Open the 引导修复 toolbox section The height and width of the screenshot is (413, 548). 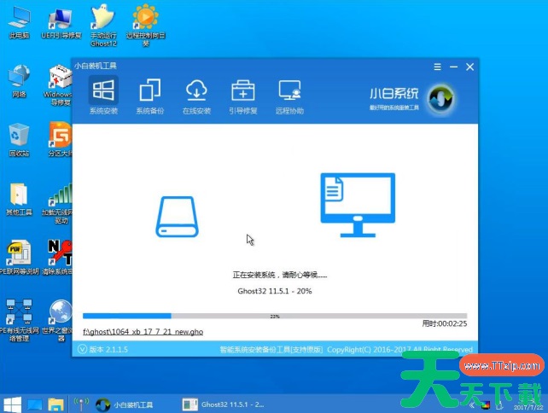pyautogui.click(x=242, y=96)
